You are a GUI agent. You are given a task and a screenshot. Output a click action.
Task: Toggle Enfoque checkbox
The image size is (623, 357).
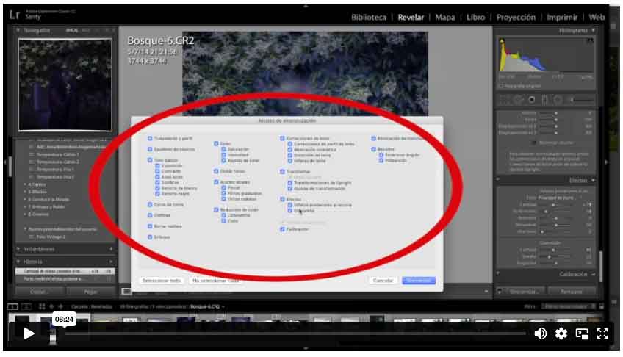click(x=150, y=237)
